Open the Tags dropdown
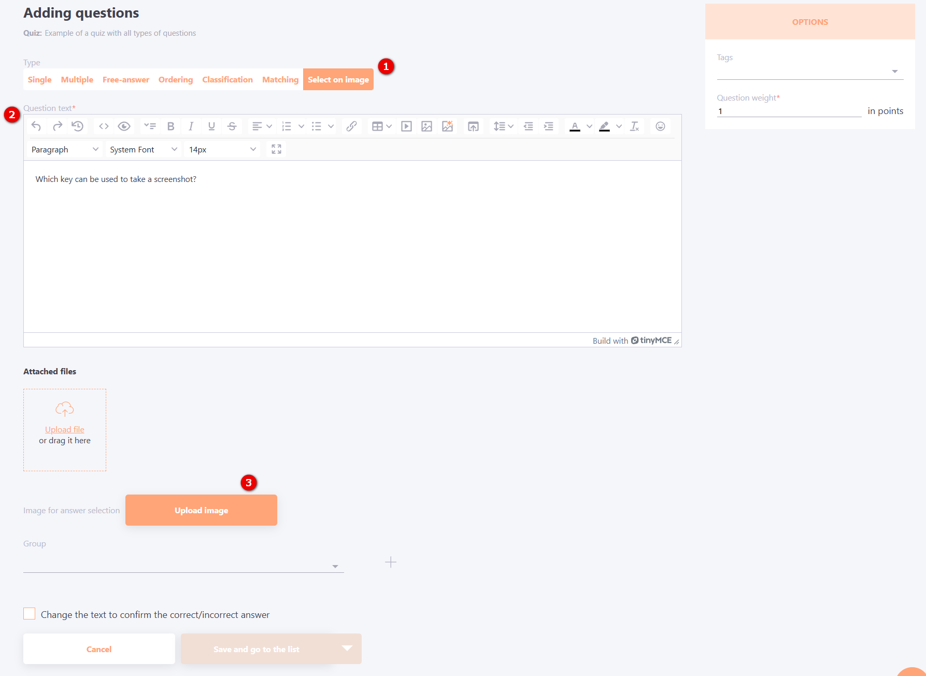The height and width of the screenshot is (676, 926). [809, 72]
